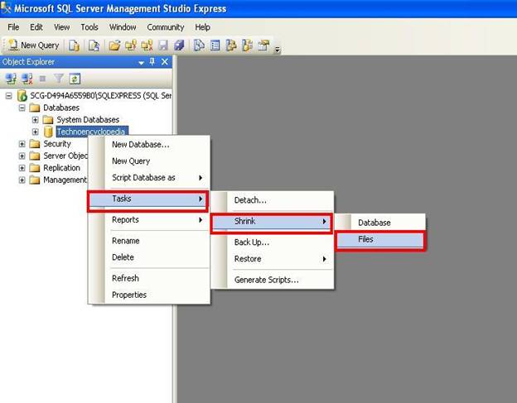Screen dimensions: 517x403
Task: Open the File menu
Action: tap(13, 27)
